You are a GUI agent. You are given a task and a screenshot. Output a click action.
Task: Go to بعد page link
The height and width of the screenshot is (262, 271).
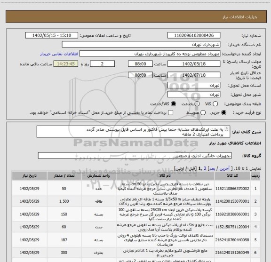[x=212, y=168]
